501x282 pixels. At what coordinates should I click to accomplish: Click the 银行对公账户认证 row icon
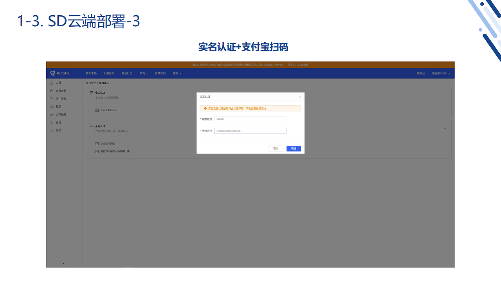click(x=97, y=151)
